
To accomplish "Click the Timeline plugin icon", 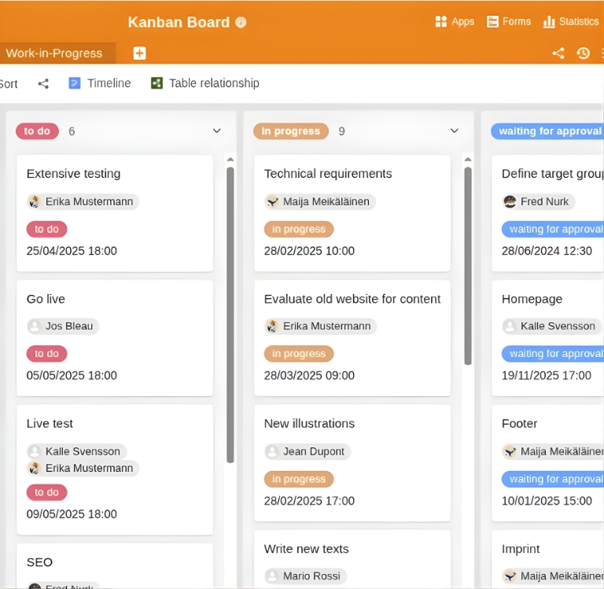I will click(75, 83).
